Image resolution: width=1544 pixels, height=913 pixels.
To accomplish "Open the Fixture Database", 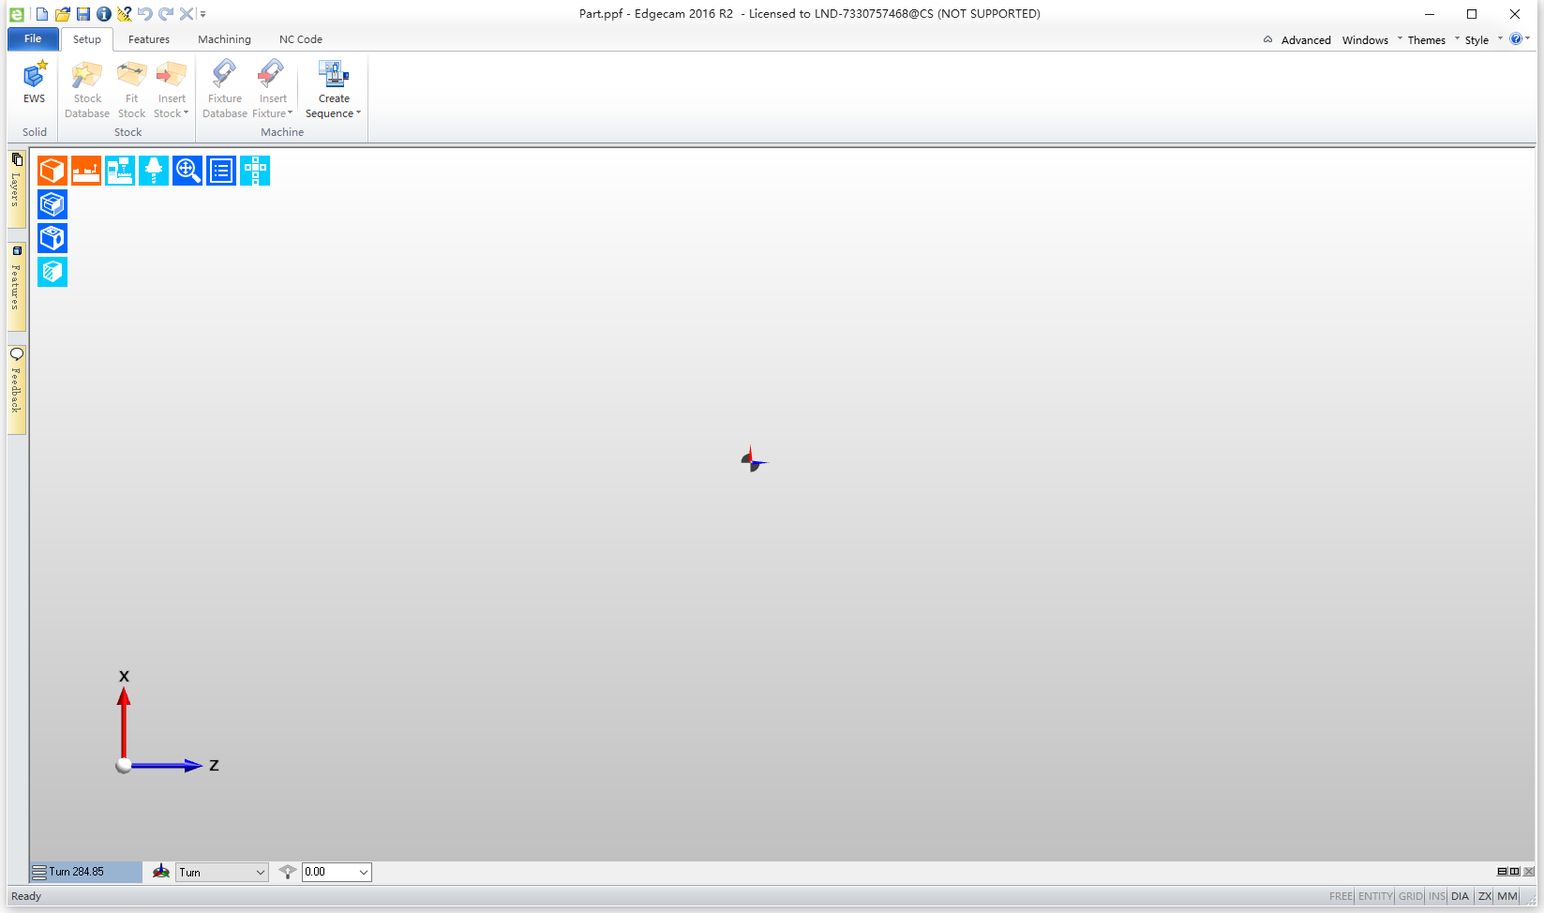I will [225, 89].
